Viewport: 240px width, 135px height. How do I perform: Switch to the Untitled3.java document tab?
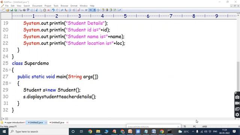pos(57,123)
